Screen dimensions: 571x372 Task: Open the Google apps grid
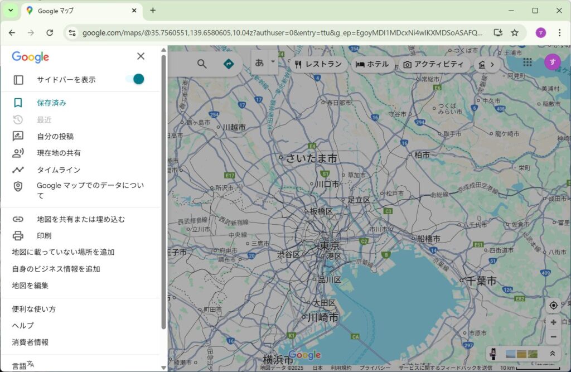528,62
